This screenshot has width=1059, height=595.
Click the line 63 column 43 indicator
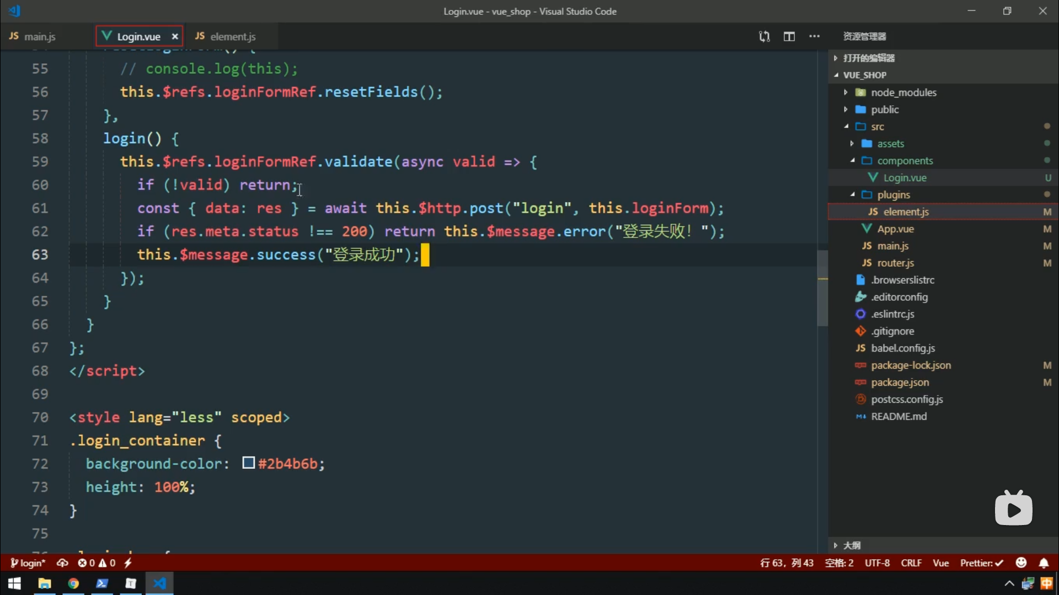[x=787, y=563]
